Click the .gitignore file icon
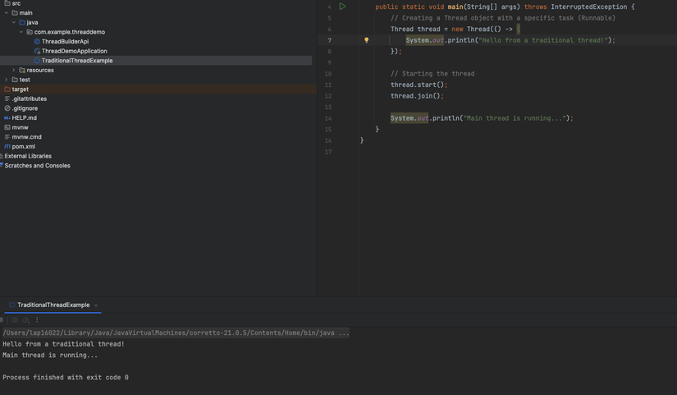The width and height of the screenshot is (677, 395). [x=7, y=108]
